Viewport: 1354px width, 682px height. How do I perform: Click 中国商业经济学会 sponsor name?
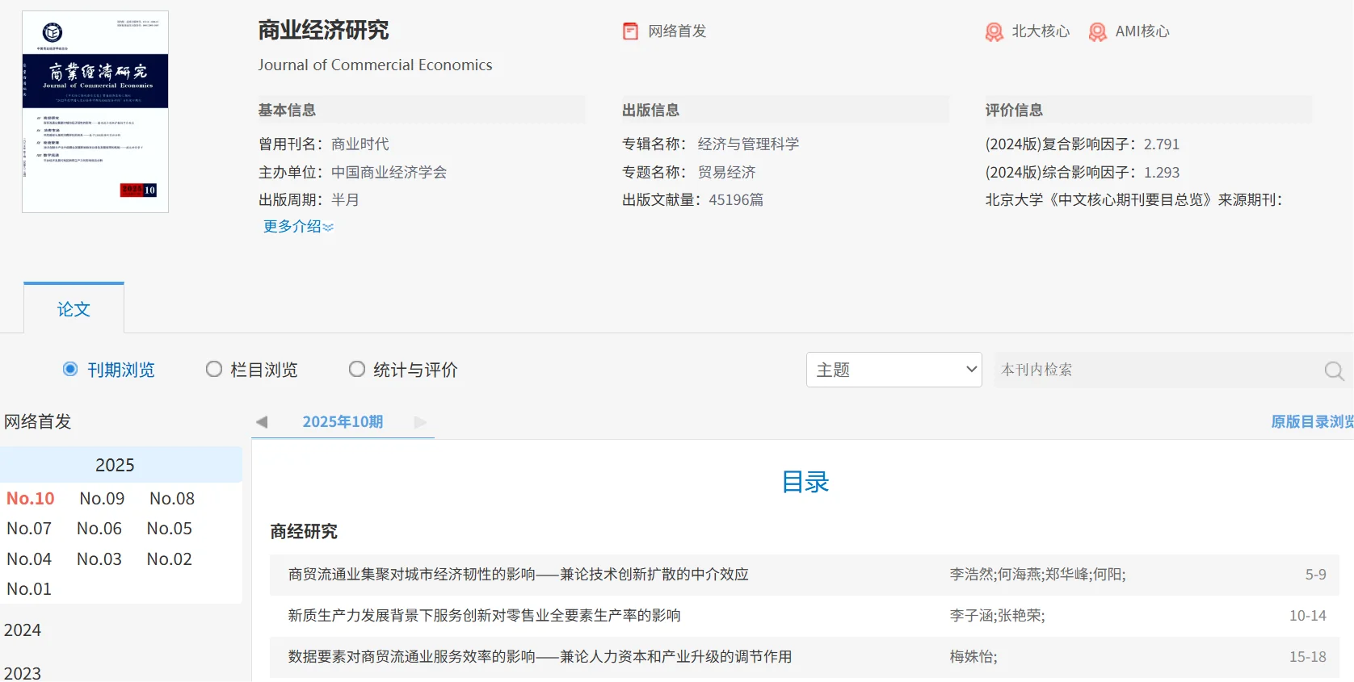click(x=389, y=173)
